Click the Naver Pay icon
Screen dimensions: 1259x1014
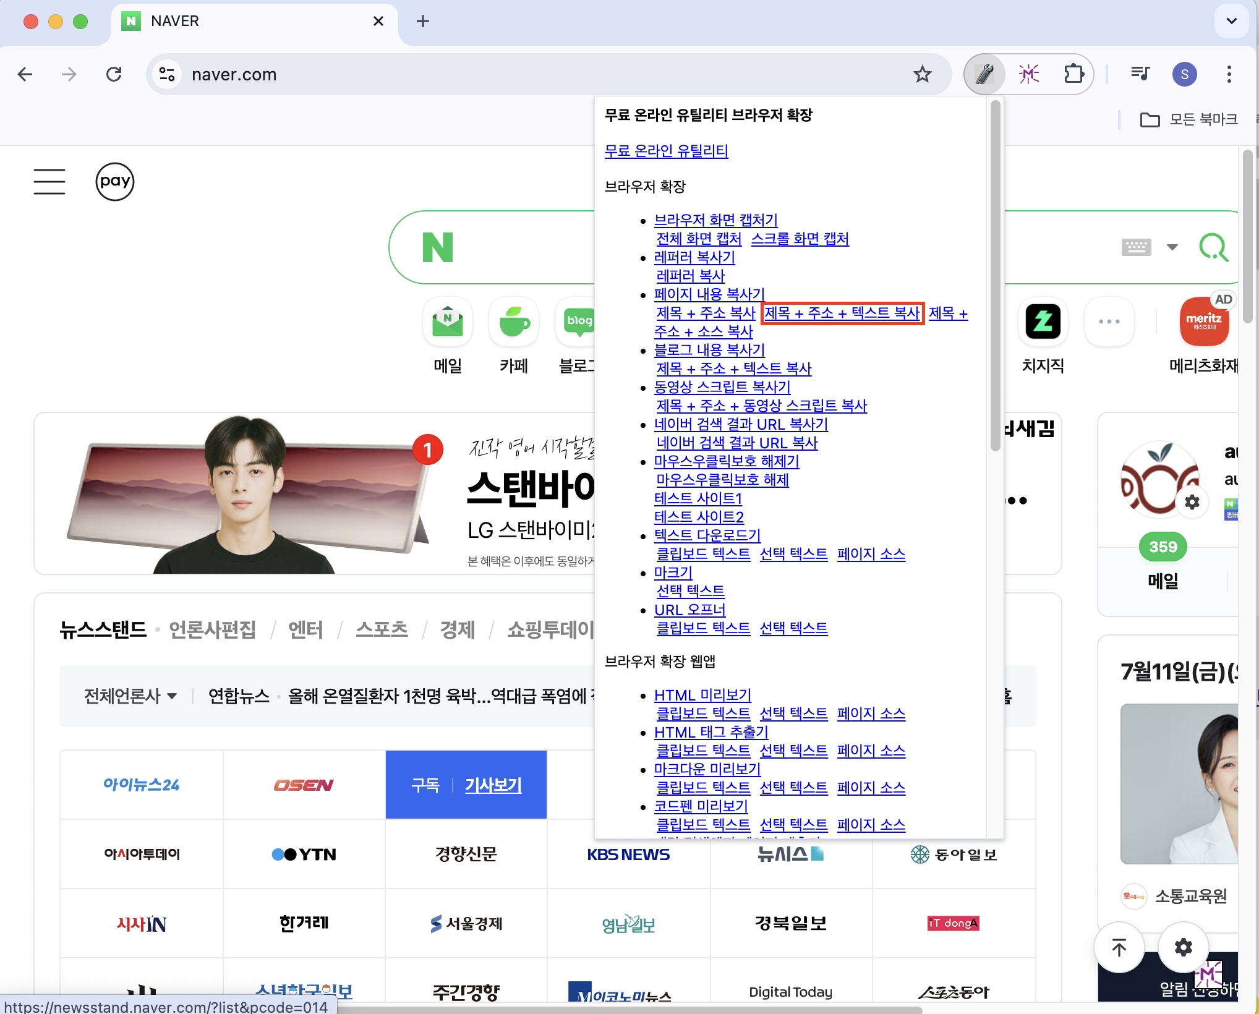tap(114, 182)
